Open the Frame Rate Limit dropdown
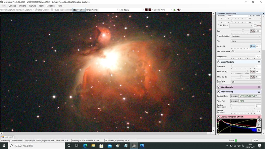This screenshot has height=149, width=265. coord(246,36)
